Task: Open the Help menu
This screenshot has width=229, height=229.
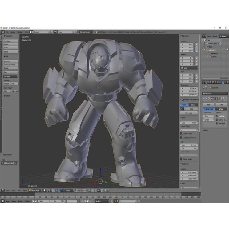Action: point(26,32)
